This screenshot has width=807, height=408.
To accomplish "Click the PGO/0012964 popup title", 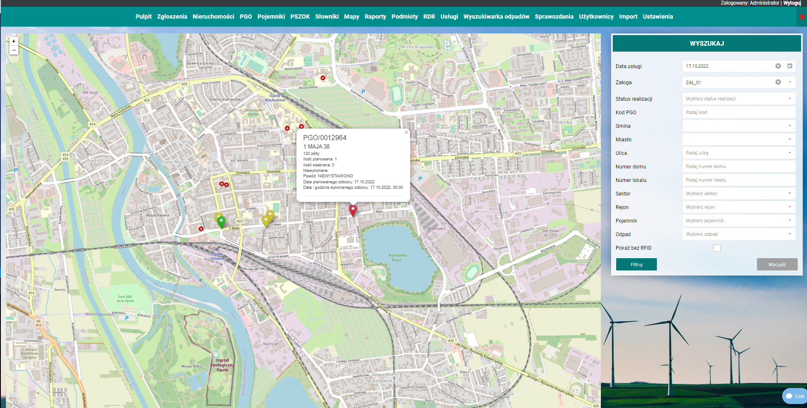I will click(x=324, y=138).
